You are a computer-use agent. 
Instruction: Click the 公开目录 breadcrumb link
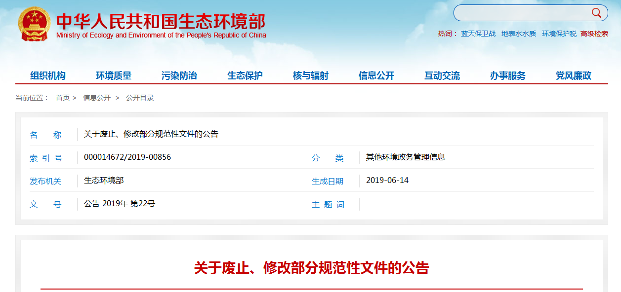(140, 98)
